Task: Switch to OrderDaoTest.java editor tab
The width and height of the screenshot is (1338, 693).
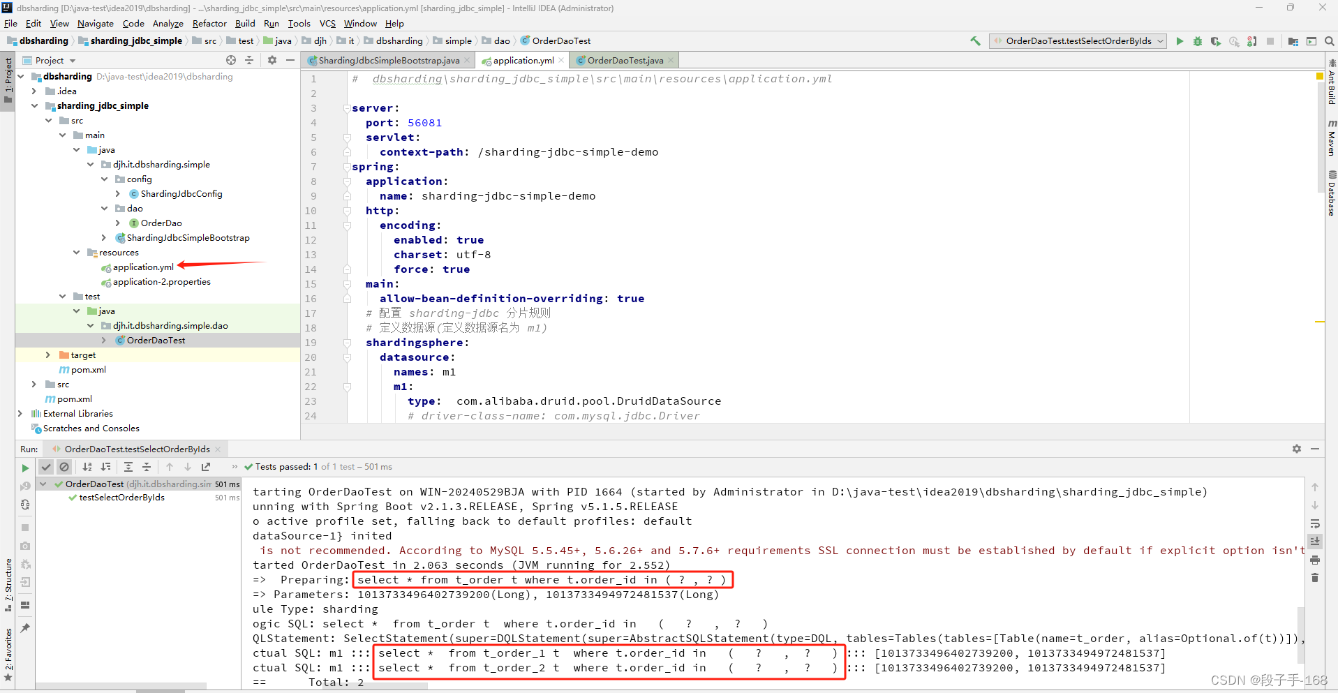Action: point(625,61)
